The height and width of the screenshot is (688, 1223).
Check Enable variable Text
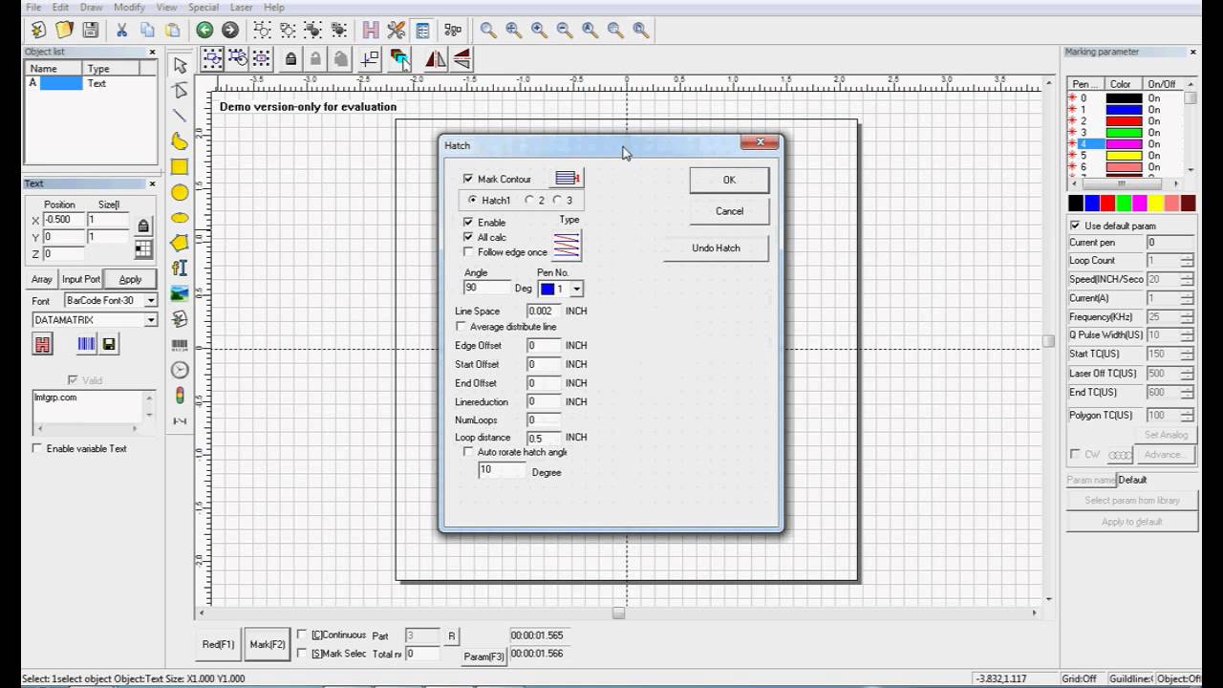37,448
